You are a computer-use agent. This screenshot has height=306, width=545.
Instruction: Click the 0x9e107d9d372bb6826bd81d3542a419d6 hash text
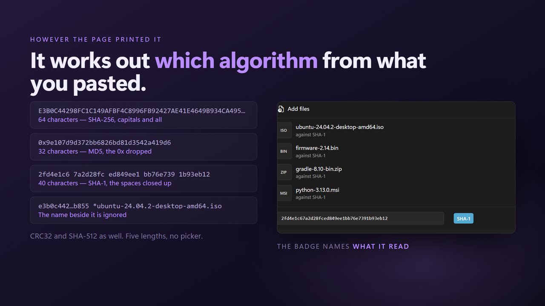(105, 142)
